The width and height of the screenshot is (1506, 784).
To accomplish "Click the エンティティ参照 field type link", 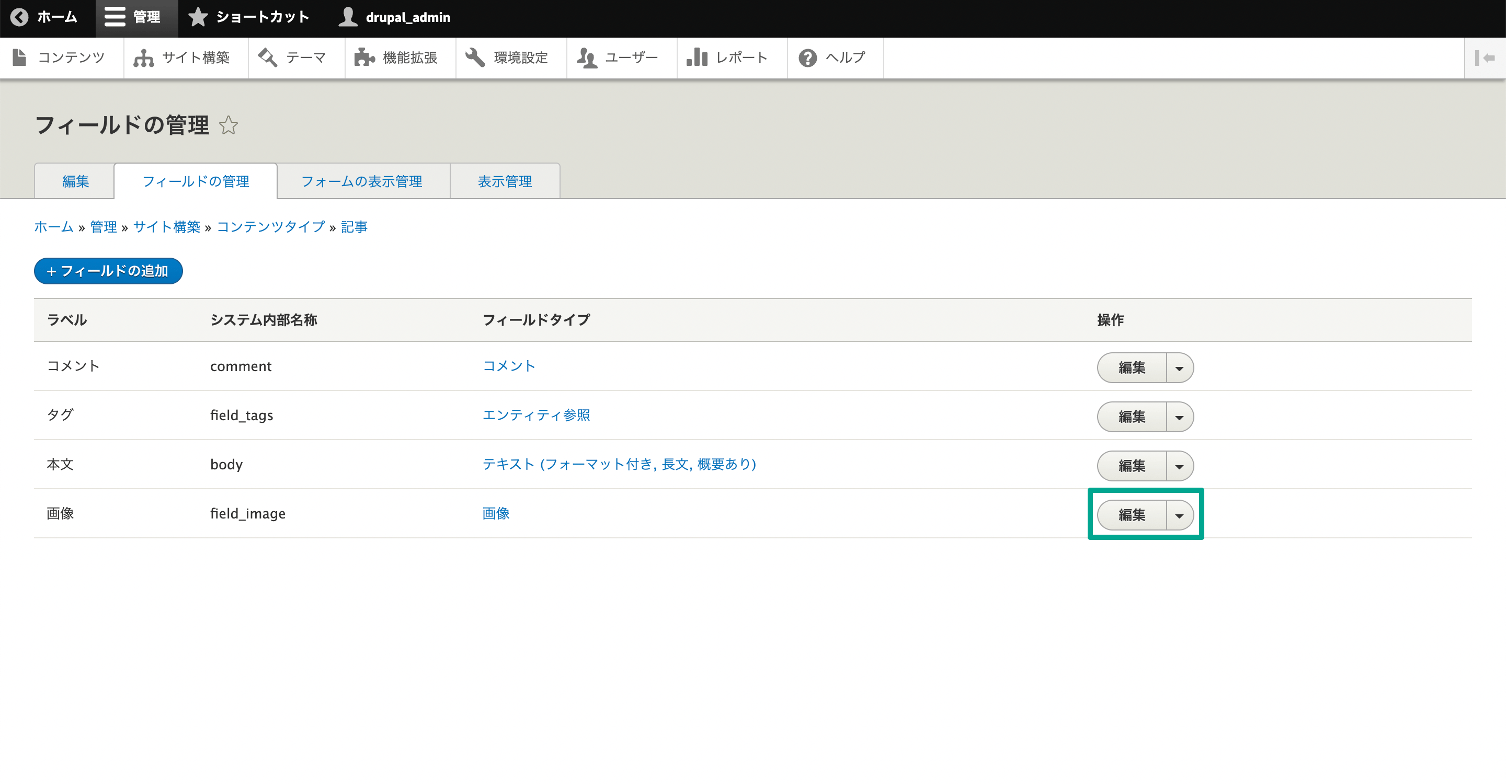I will (536, 415).
